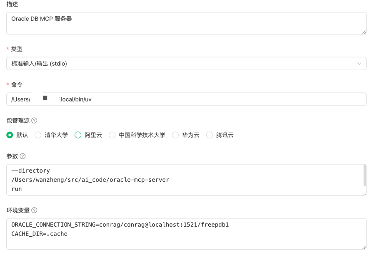Click the help icon next to 环境变量
The image size is (372, 255).
[34, 210]
